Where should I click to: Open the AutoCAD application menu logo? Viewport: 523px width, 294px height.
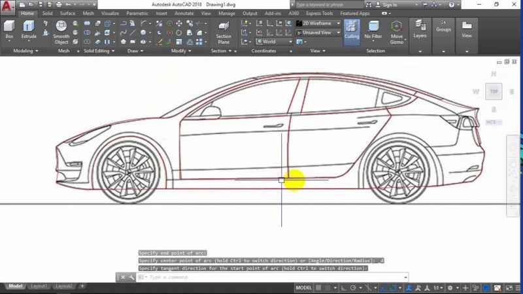tap(7, 6)
